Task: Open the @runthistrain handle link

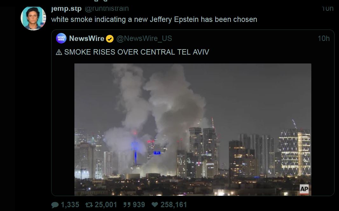Action: [107, 9]
